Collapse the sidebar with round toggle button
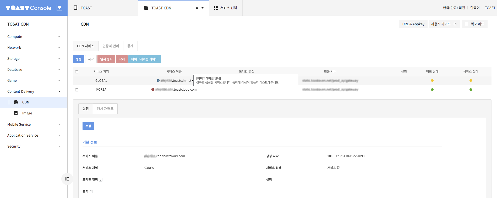Screen dimensions: 497x198 pos(67,179)
